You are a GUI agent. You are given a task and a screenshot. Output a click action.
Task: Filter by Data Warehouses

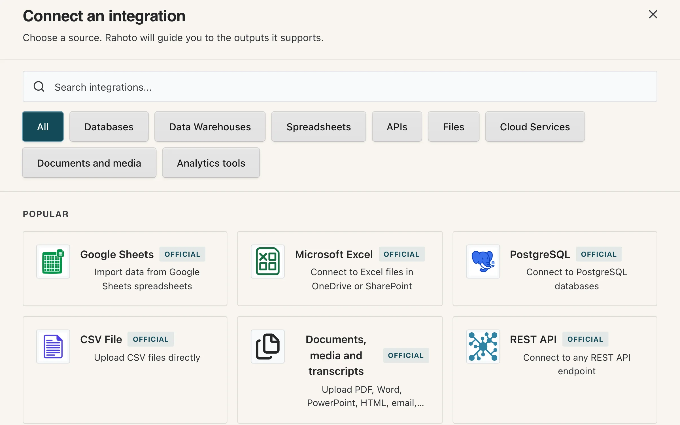210,127
